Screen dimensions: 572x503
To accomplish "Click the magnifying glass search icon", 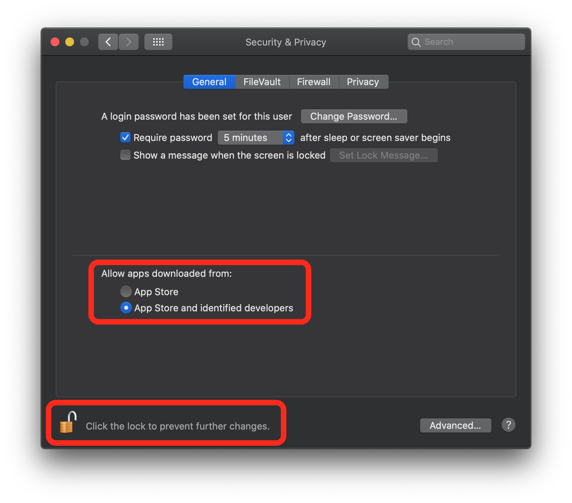I will coord(416,42).
